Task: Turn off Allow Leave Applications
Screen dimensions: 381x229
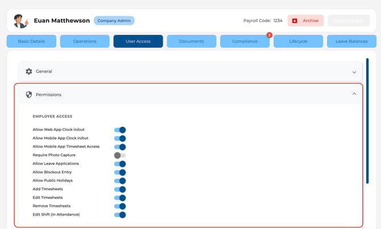Action: tap(120, 164)
